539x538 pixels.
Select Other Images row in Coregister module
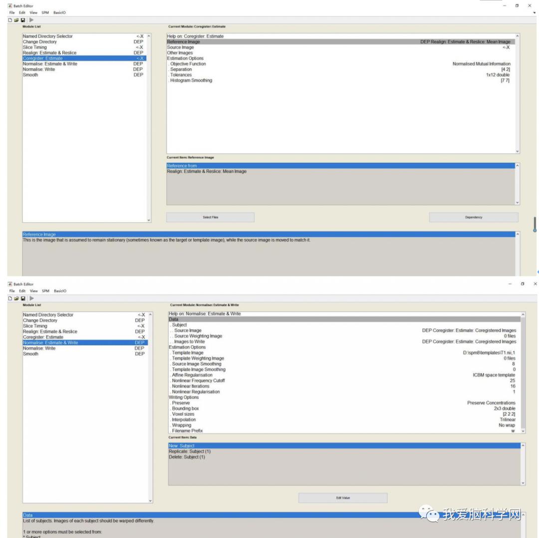point(341,52)
